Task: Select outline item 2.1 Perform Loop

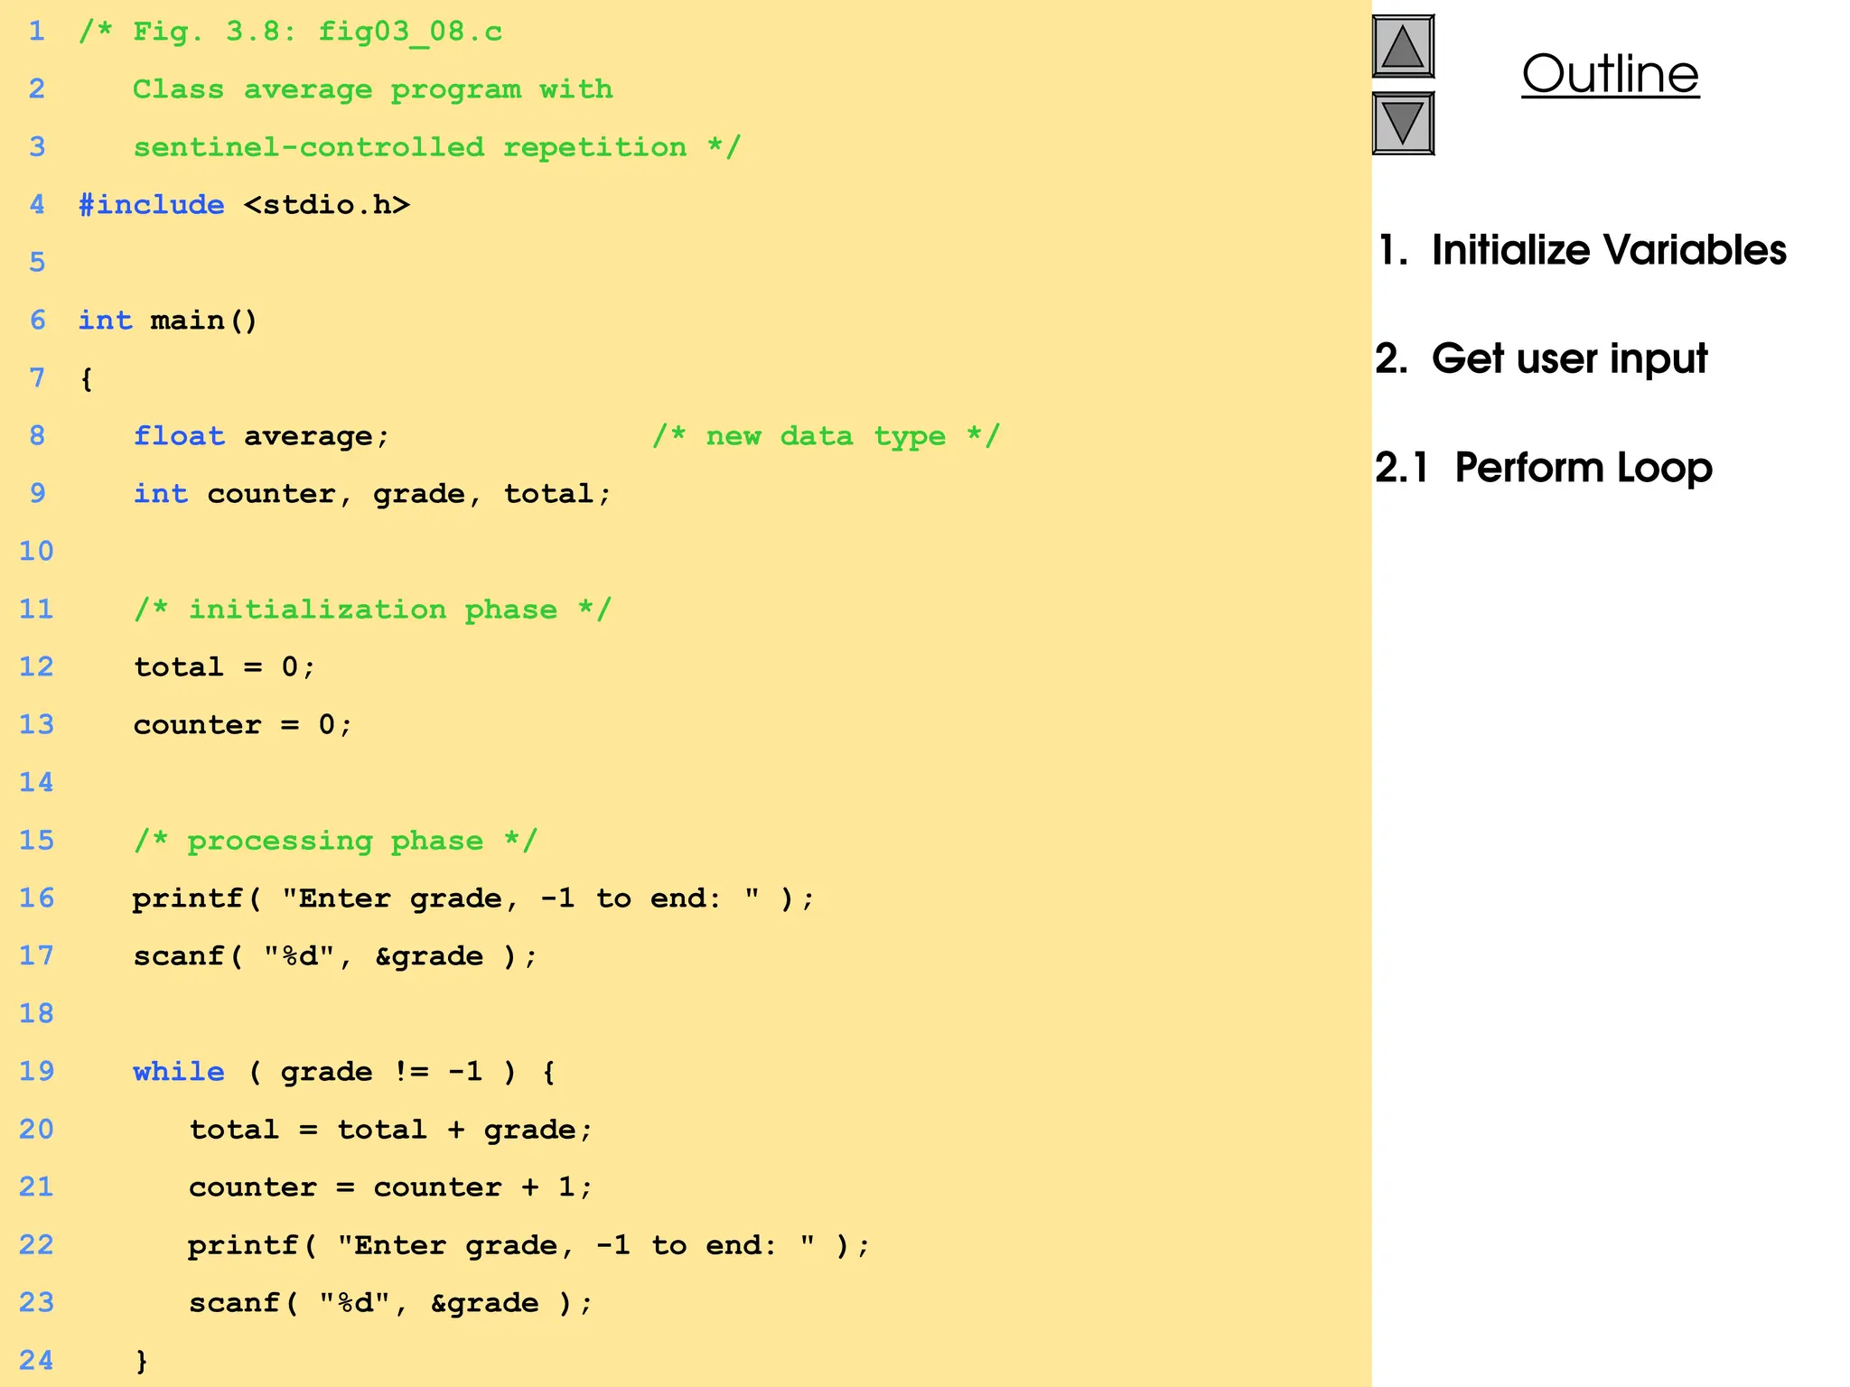Action: [1544, 467]
